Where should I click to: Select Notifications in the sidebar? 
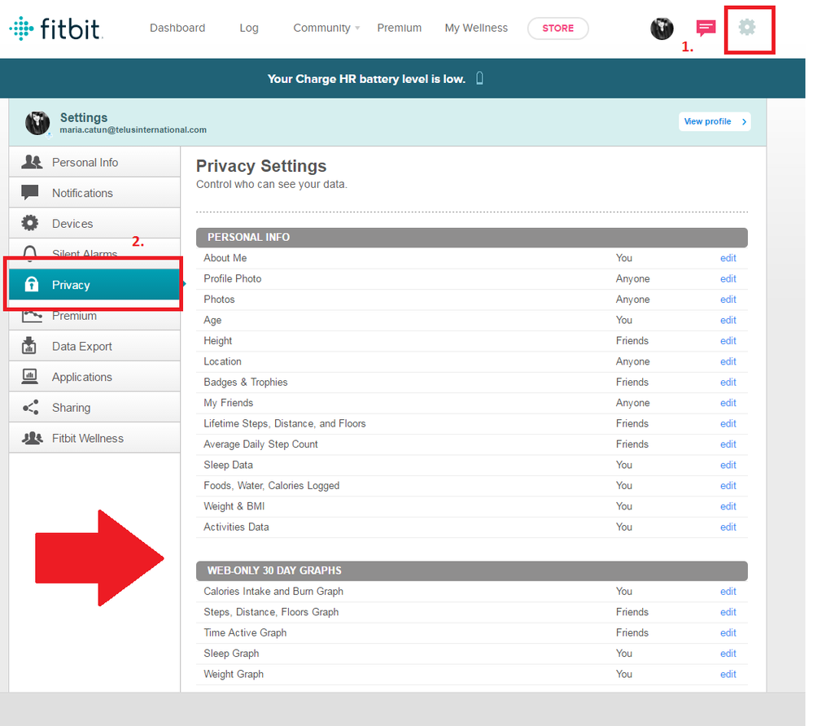(94, 192)
